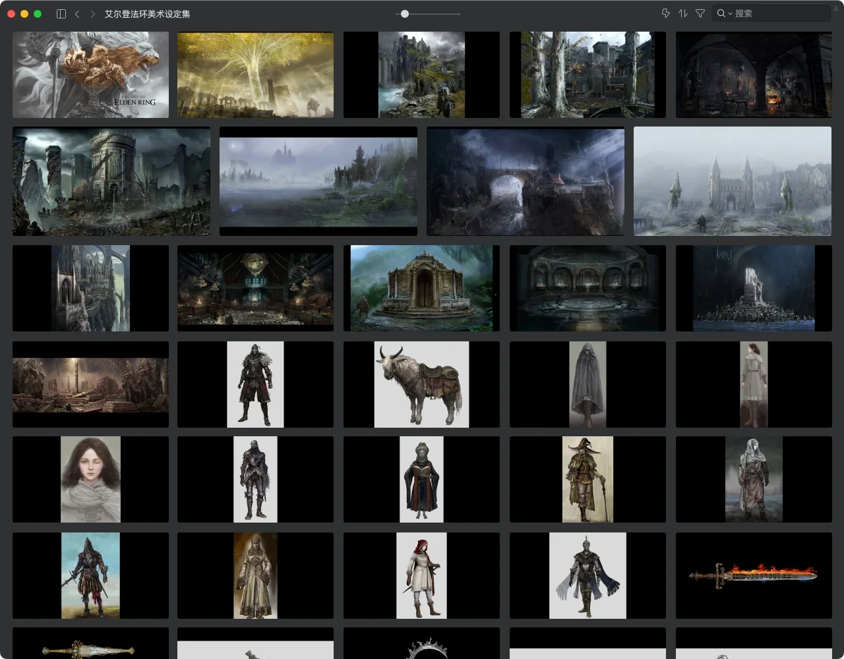The width and height of the screenshot is (844, 659).
Task: Open the sort order arrows icon
Action: [x=683, y=13]
